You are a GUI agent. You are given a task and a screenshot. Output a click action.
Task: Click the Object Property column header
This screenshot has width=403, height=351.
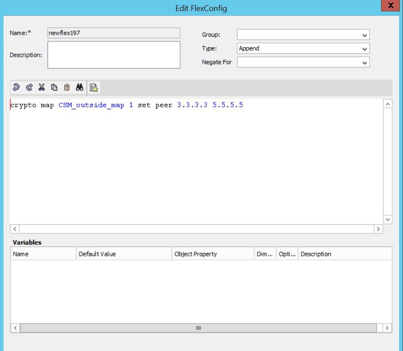pyautogui.click(x=213, y=254)
